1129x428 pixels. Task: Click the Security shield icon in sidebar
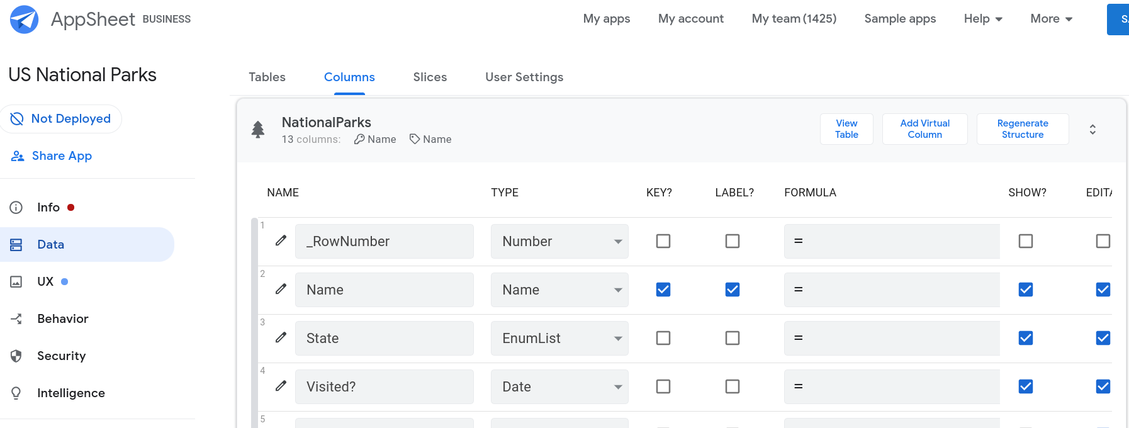(x=16, y=356)
